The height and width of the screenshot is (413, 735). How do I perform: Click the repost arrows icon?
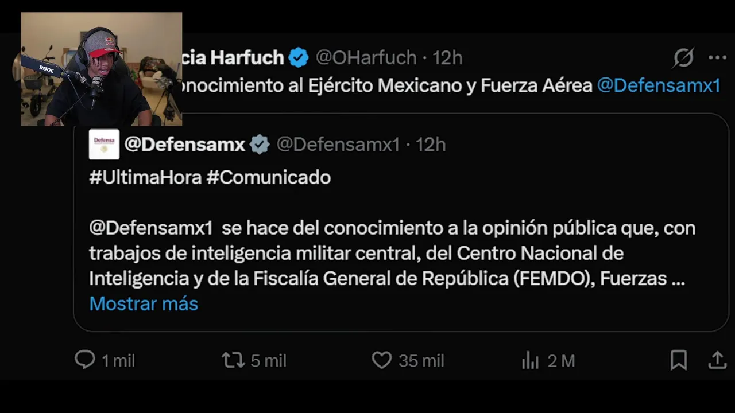point(233,360)
